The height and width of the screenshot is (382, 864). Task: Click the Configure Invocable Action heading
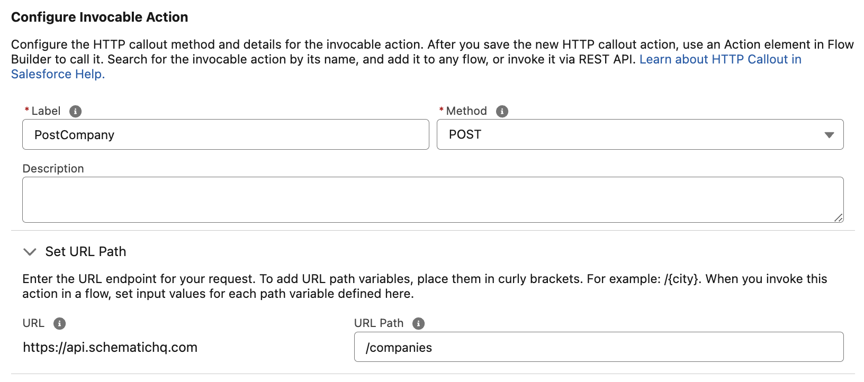click(98, 16)
